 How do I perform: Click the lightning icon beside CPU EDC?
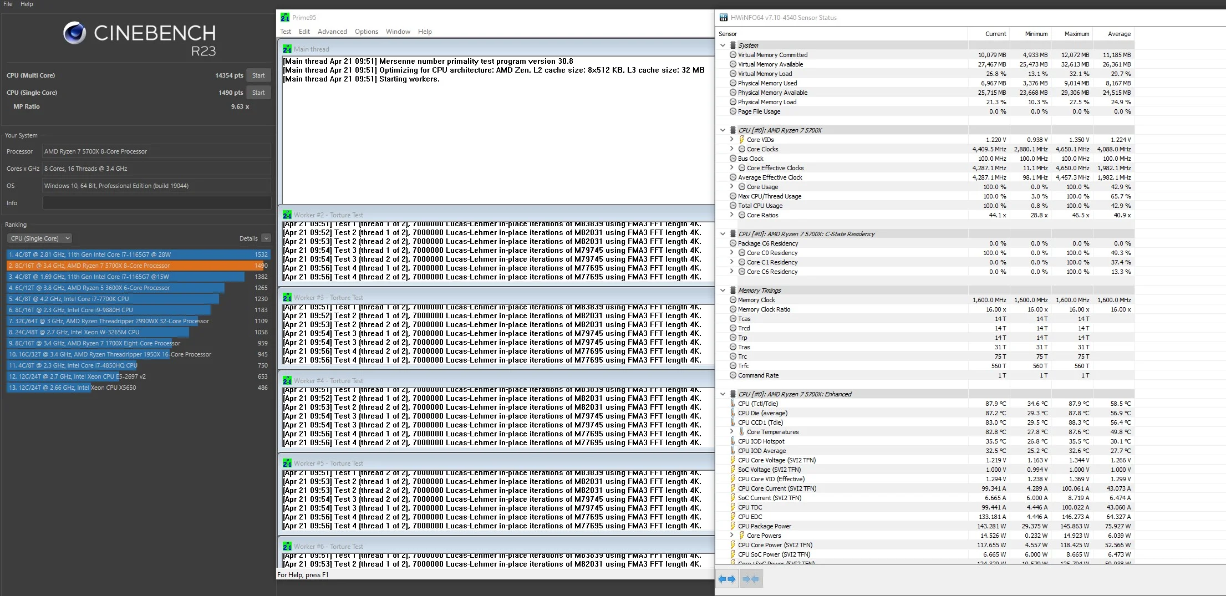[x=733, y=517]
